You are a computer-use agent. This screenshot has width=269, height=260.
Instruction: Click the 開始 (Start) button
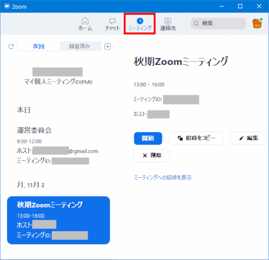pyautogui.click(x=148, y=138)
